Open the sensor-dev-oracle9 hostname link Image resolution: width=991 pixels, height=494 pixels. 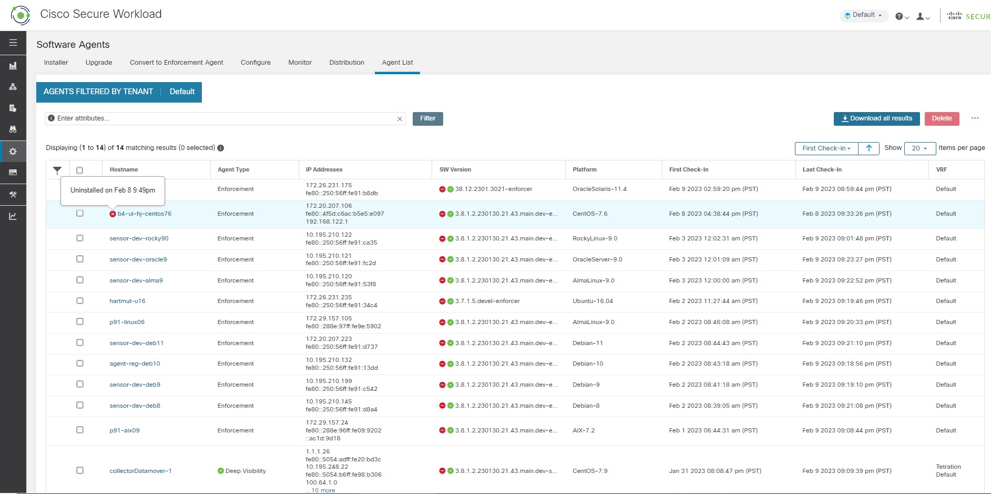point(138,259)
